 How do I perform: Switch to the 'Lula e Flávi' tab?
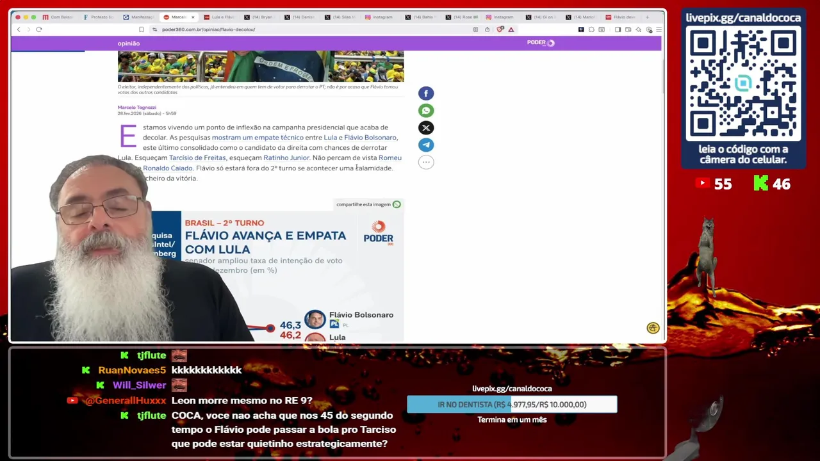[219, 17]
